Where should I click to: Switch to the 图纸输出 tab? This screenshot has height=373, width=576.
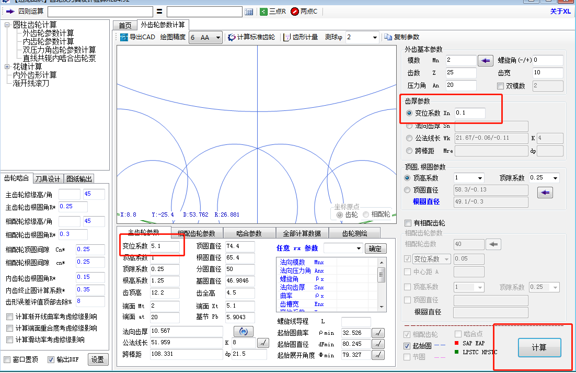(79, 179)
